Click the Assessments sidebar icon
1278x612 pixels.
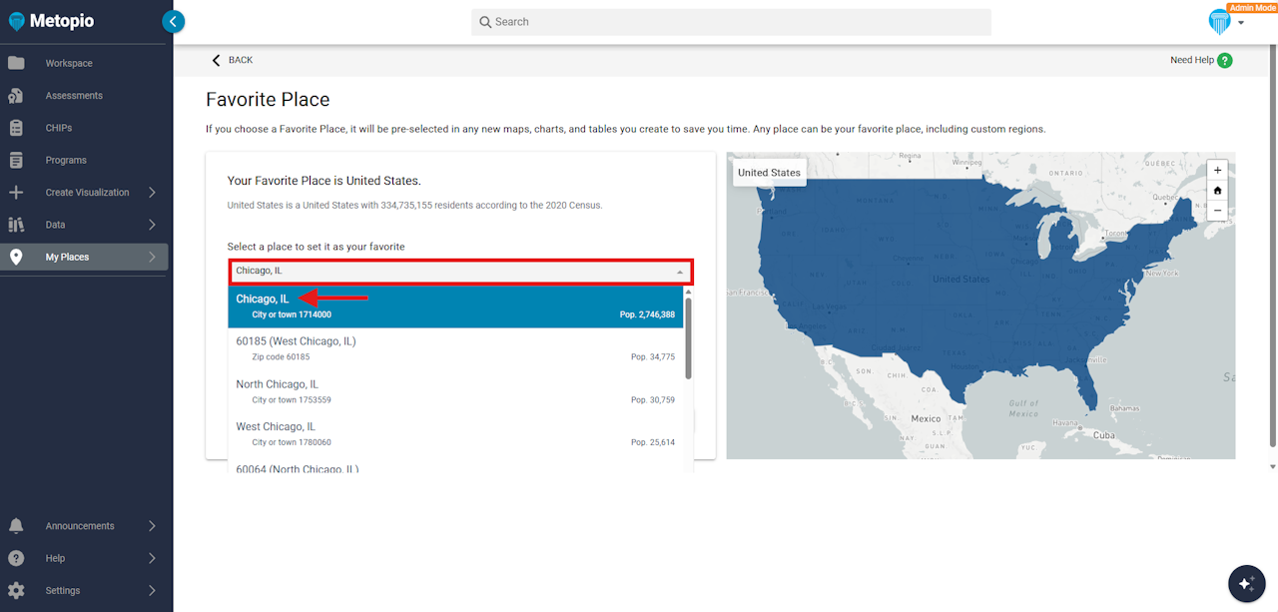16,96
